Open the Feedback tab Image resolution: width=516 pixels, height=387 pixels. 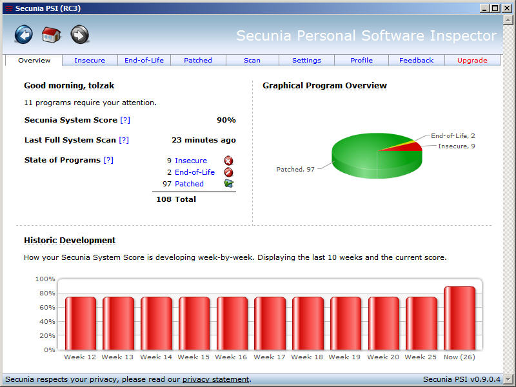tap(416, 61)
